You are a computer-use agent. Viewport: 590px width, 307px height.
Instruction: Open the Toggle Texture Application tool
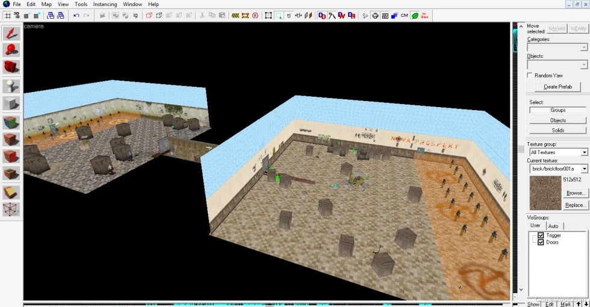pos(11,123)
